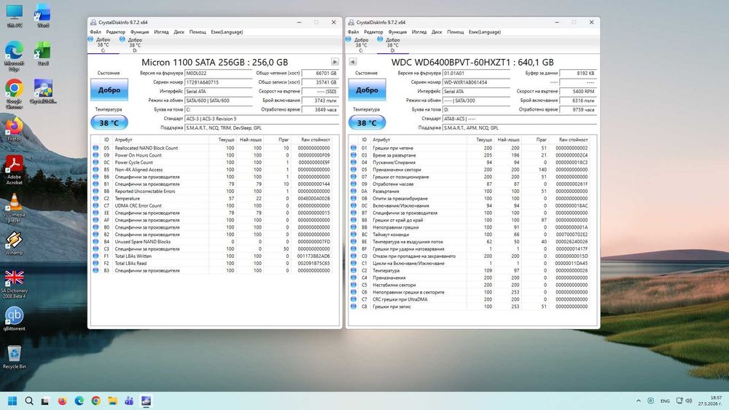
Task: Open the Windows Start menu
Action: tap(12, 401)
